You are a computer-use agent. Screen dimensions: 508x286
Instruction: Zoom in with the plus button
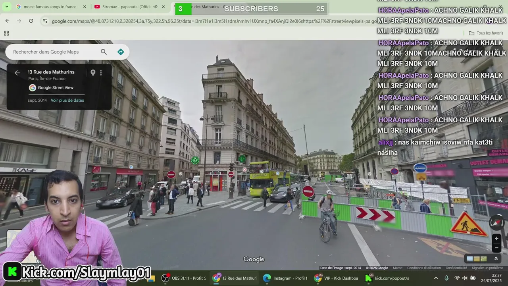pyautogui.click(x=496, y=239)
